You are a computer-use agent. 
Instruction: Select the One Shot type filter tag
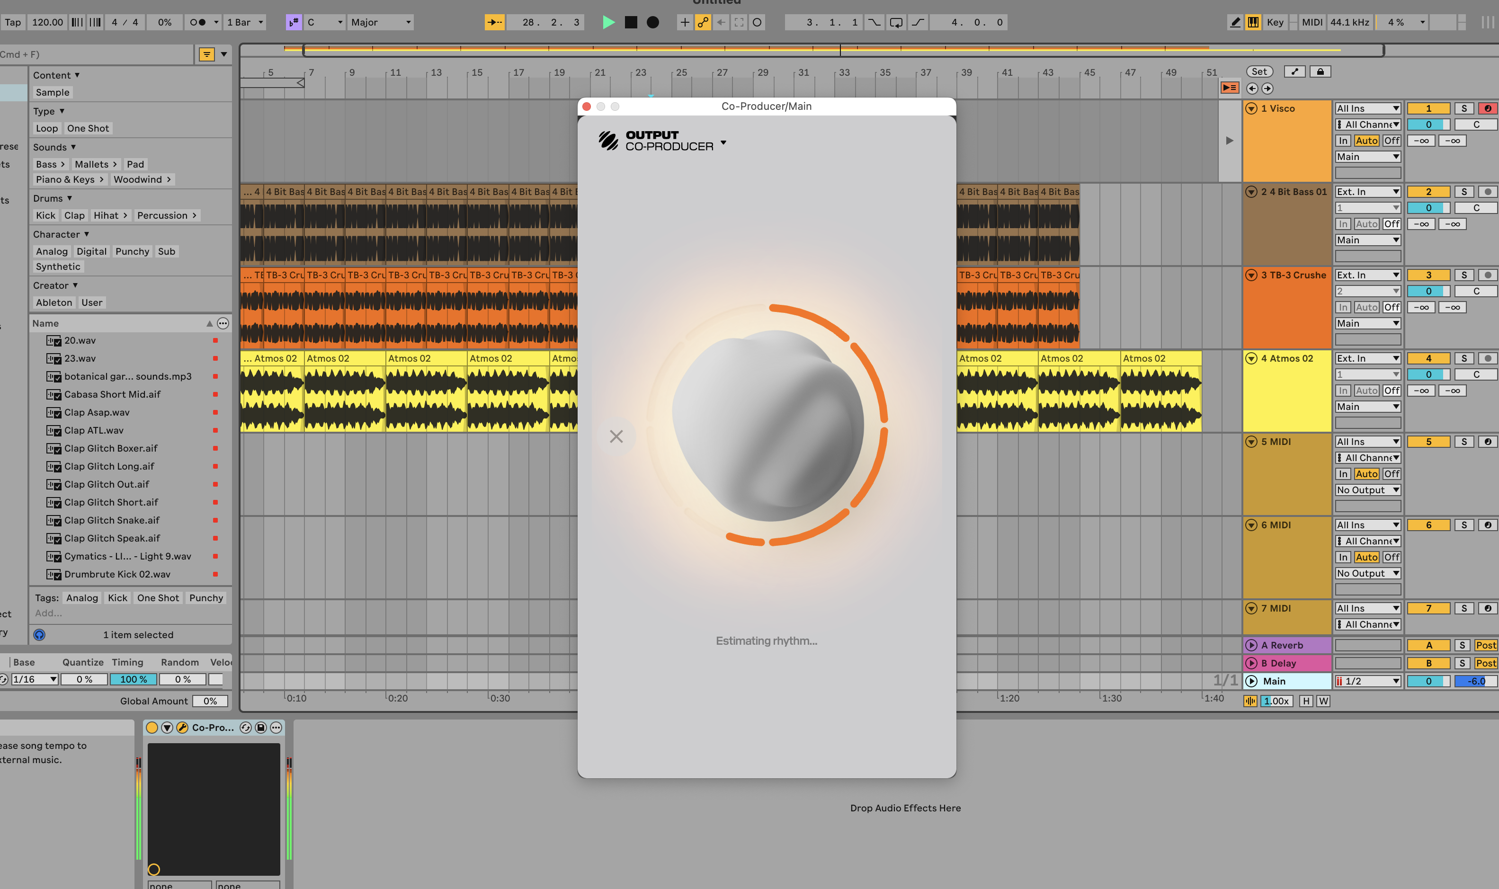pos(88,128)
